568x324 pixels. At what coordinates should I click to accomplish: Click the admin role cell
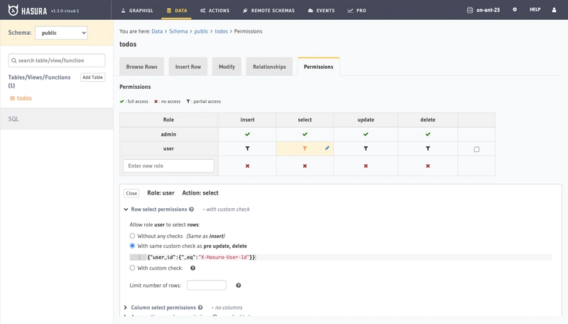click(x=168, y=134)
